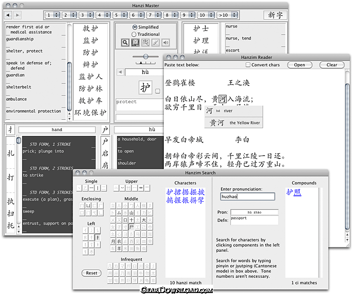
Task: Click the Open button in Hanzim Reader
Action: pyautogui.click(x=300, y=65)
